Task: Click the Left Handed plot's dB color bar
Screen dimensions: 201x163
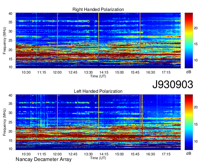Action: coord(189,122)
